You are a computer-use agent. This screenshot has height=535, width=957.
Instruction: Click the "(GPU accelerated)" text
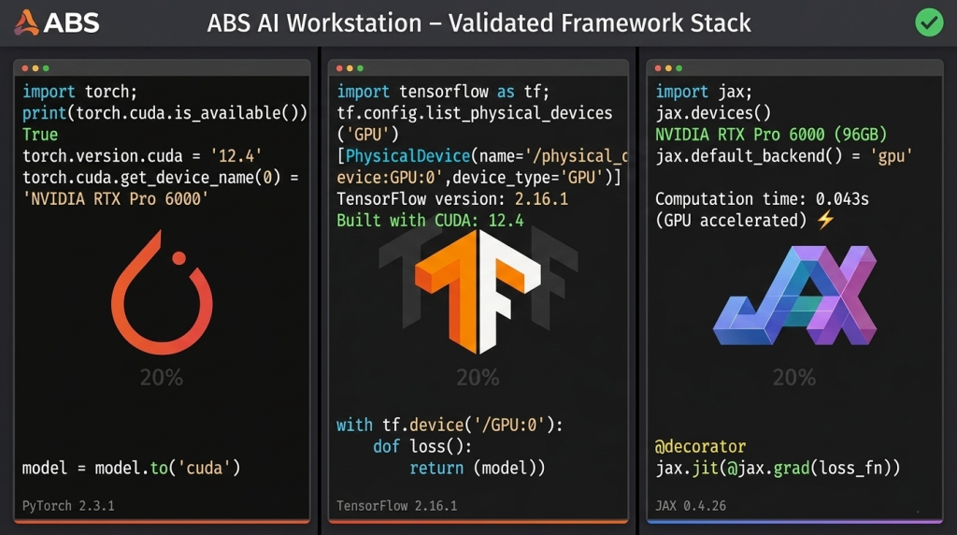(x=731, y=221)
